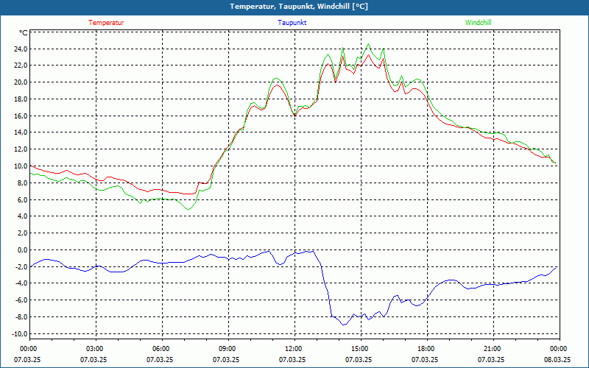Click the 18,0 y-axis value
Screen dimensions: 589x368
[21, 99]
